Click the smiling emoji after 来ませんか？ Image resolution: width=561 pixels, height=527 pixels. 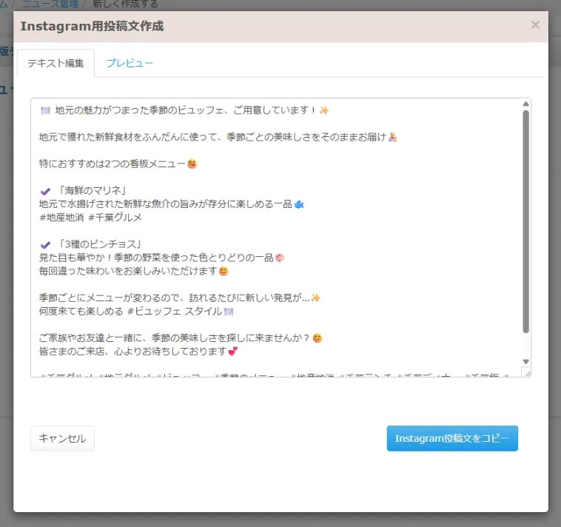coord(318,338)
